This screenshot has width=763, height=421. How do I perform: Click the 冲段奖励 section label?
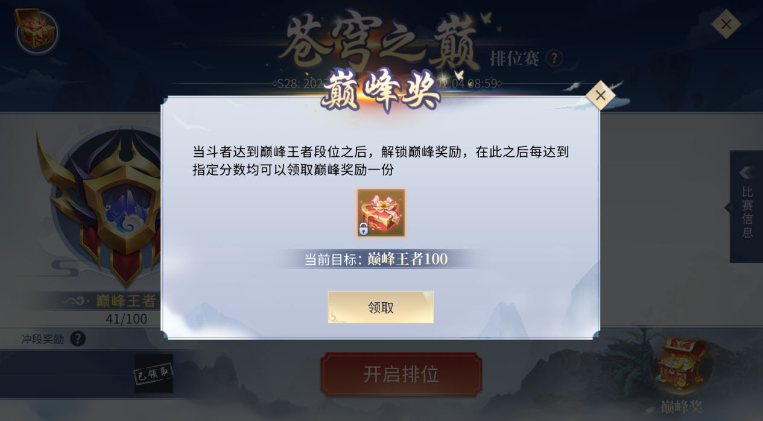click(x=42, y=339)
